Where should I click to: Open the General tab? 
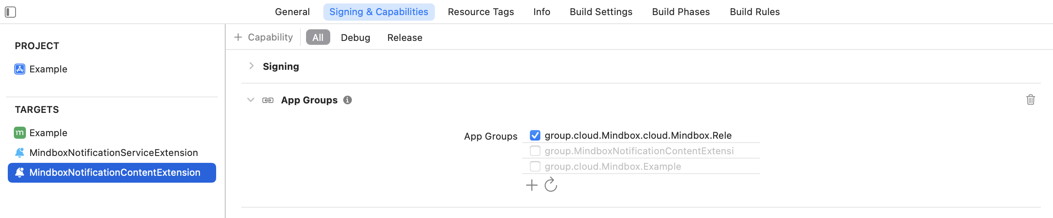click(x=292, y=12)
